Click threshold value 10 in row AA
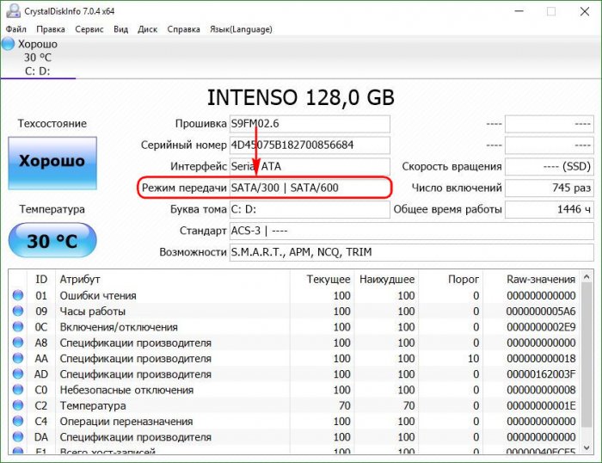Screen dimensions: 602x463 click(x=473, y=359)
